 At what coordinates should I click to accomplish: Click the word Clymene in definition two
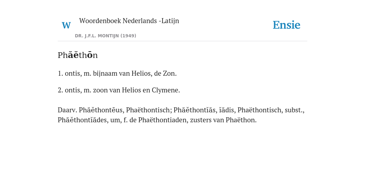[166, 90]
